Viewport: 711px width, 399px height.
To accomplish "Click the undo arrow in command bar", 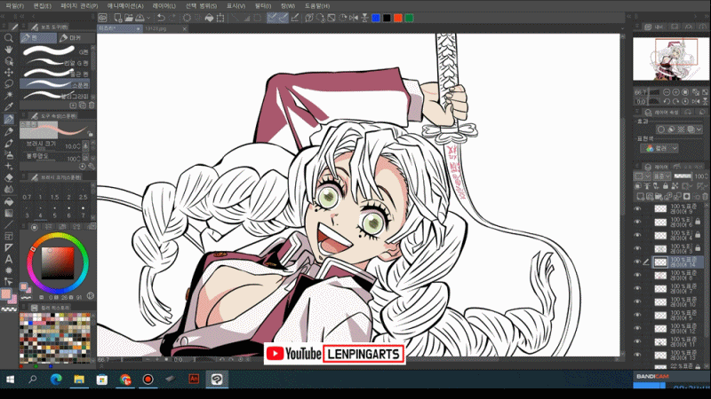I will point(161,18).
